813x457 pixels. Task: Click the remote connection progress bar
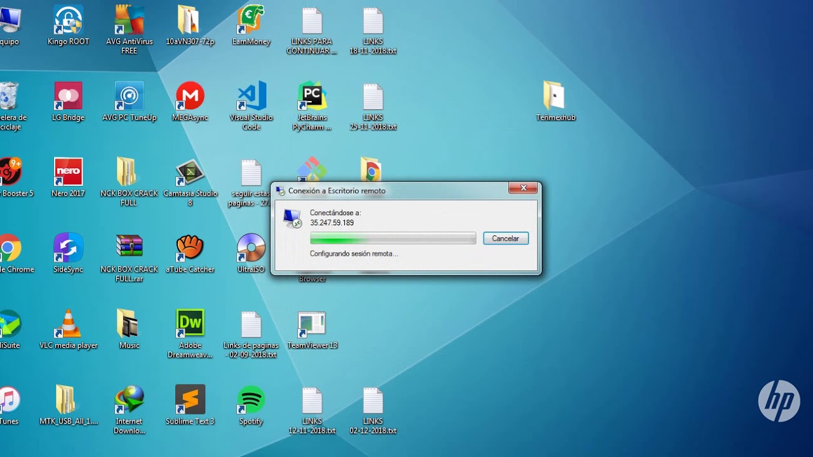coord(393,239)
